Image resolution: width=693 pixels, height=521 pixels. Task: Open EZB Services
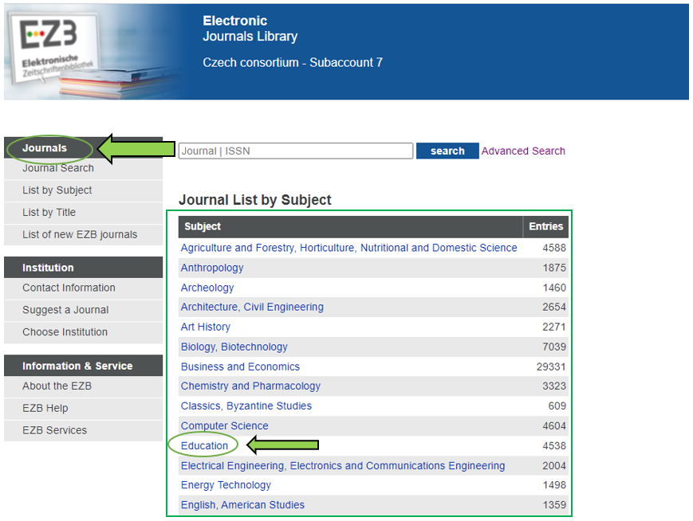tap(55, 430)
